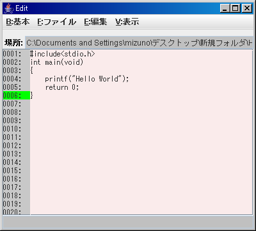Click the Java icon in title bar
Screen dimensions: 256x231
coord(8,8)
